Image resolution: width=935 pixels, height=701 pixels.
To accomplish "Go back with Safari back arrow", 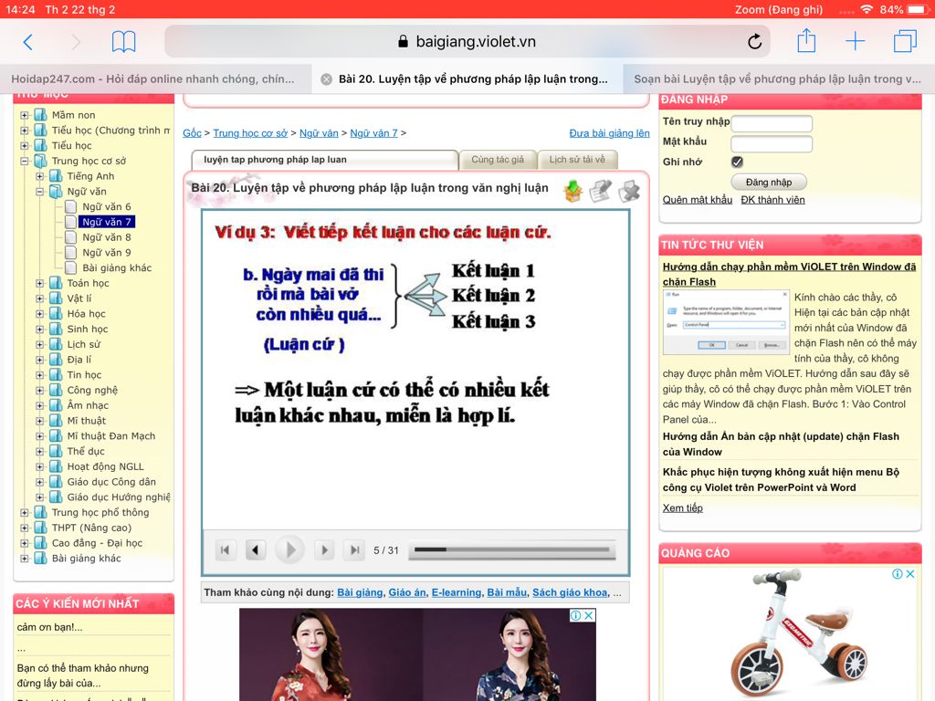I will [27, 42].
